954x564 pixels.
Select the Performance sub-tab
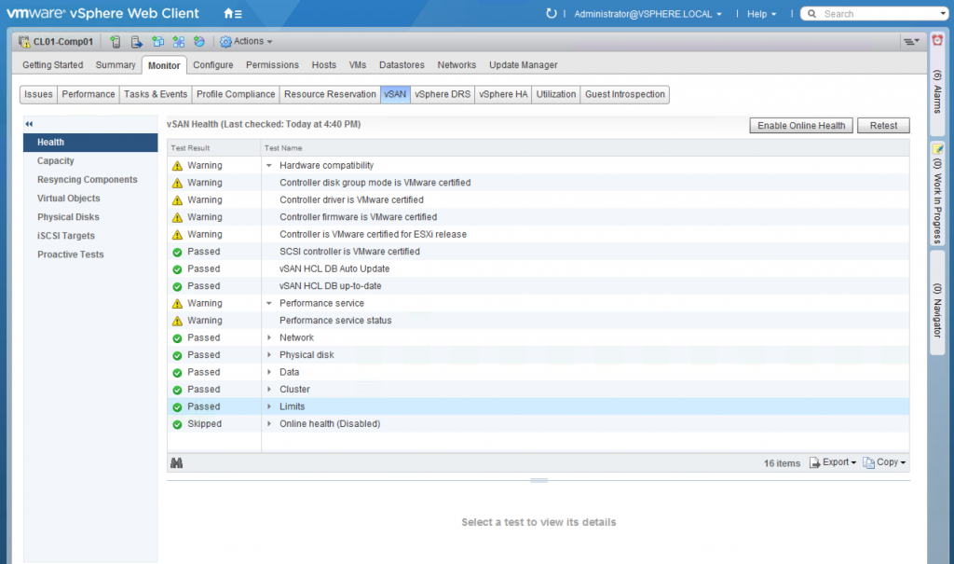(x=89, y=94)
